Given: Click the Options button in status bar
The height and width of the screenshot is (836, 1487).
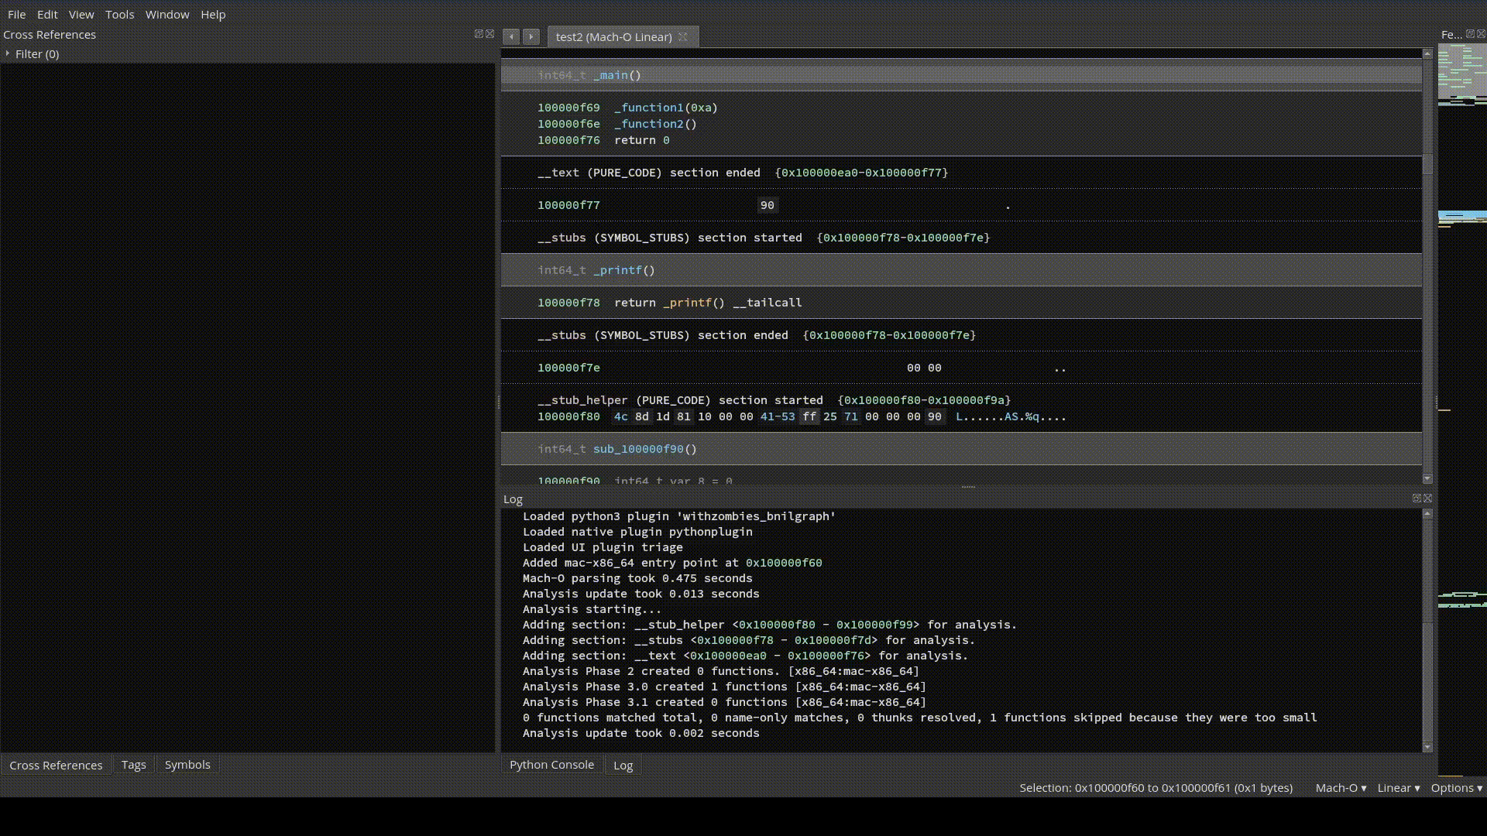Looking at the screenshot, I should pyautogui.click(x=1455, y=787).
